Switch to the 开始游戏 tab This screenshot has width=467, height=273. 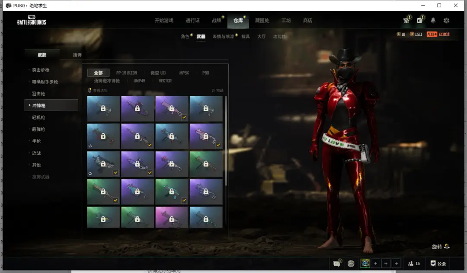click(x=164, y=21)
